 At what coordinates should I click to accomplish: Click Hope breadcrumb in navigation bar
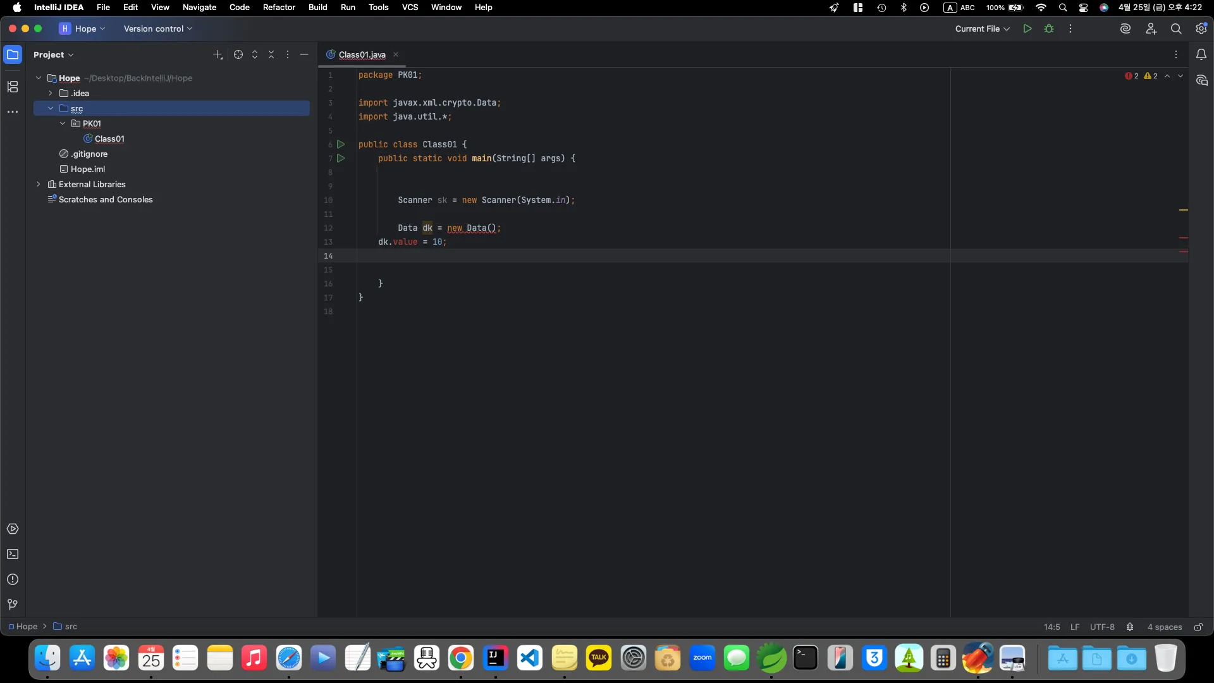point(23,627)
